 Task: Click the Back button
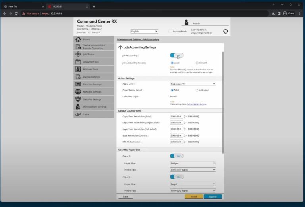tap(125, 197)
